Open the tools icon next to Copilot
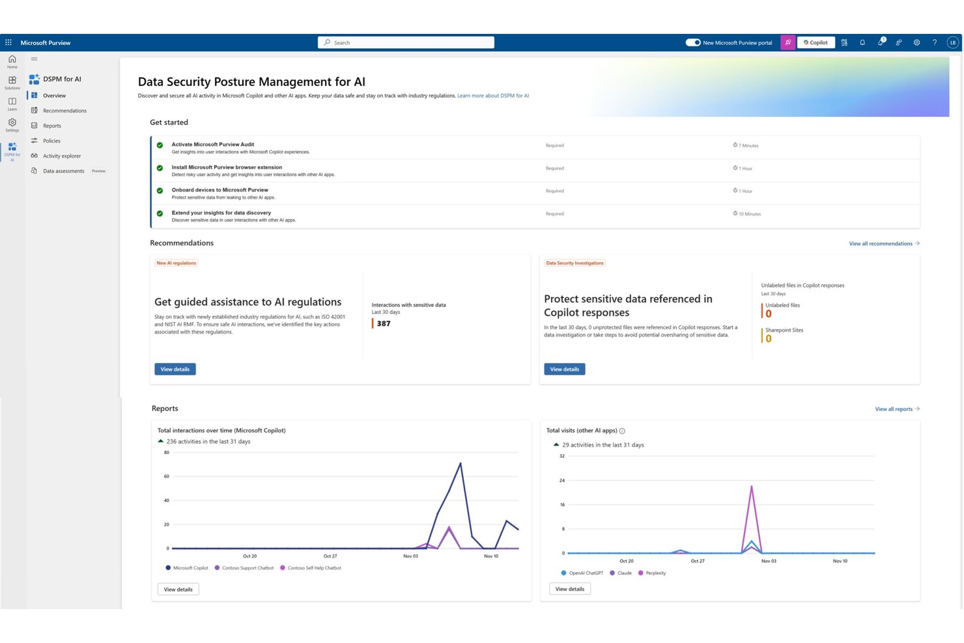The width and height of the screenshot is (964, 643). click(x=844, y=42)
